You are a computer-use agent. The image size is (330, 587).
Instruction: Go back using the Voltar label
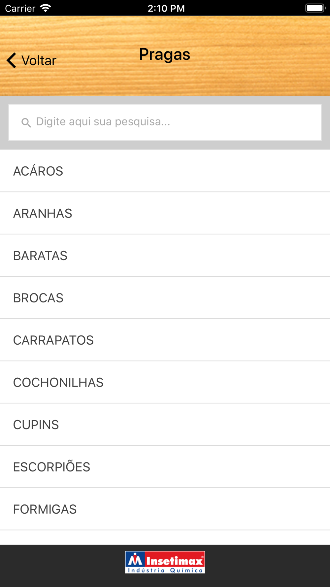pyautogui.click(x=39, y=61)
